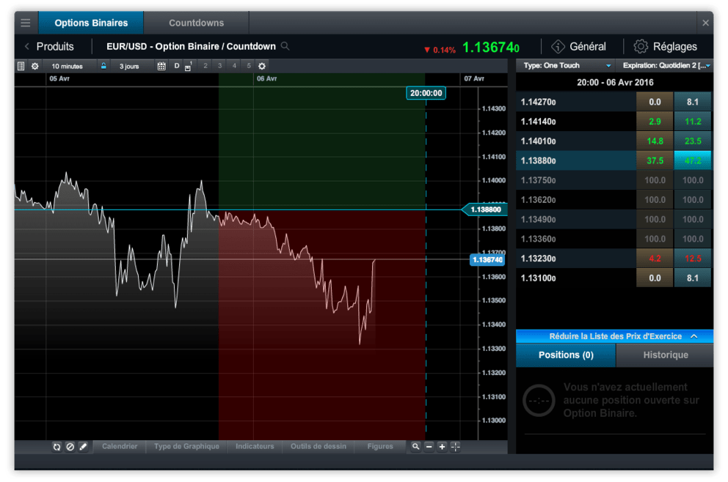Select the D daily interval button

(176, 66)
